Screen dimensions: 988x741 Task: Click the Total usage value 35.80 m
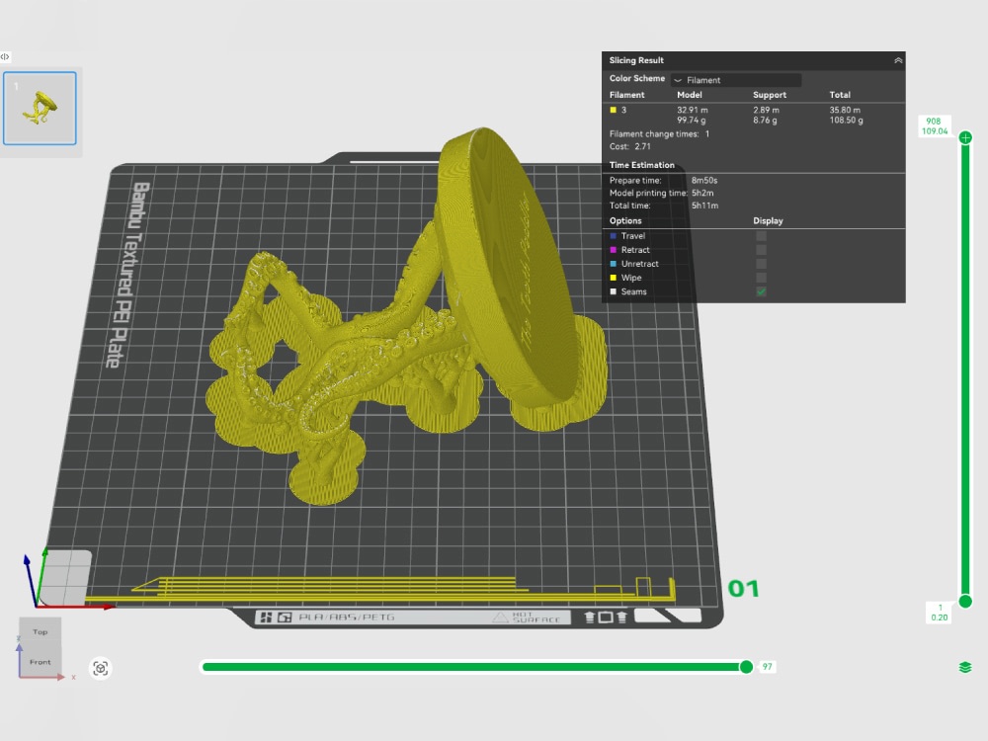click(845, 110)
